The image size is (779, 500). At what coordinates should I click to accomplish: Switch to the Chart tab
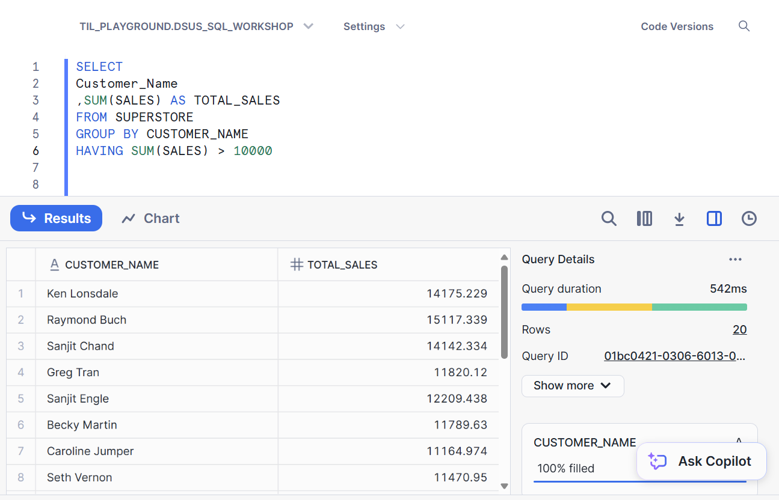[x=150, y=218]
